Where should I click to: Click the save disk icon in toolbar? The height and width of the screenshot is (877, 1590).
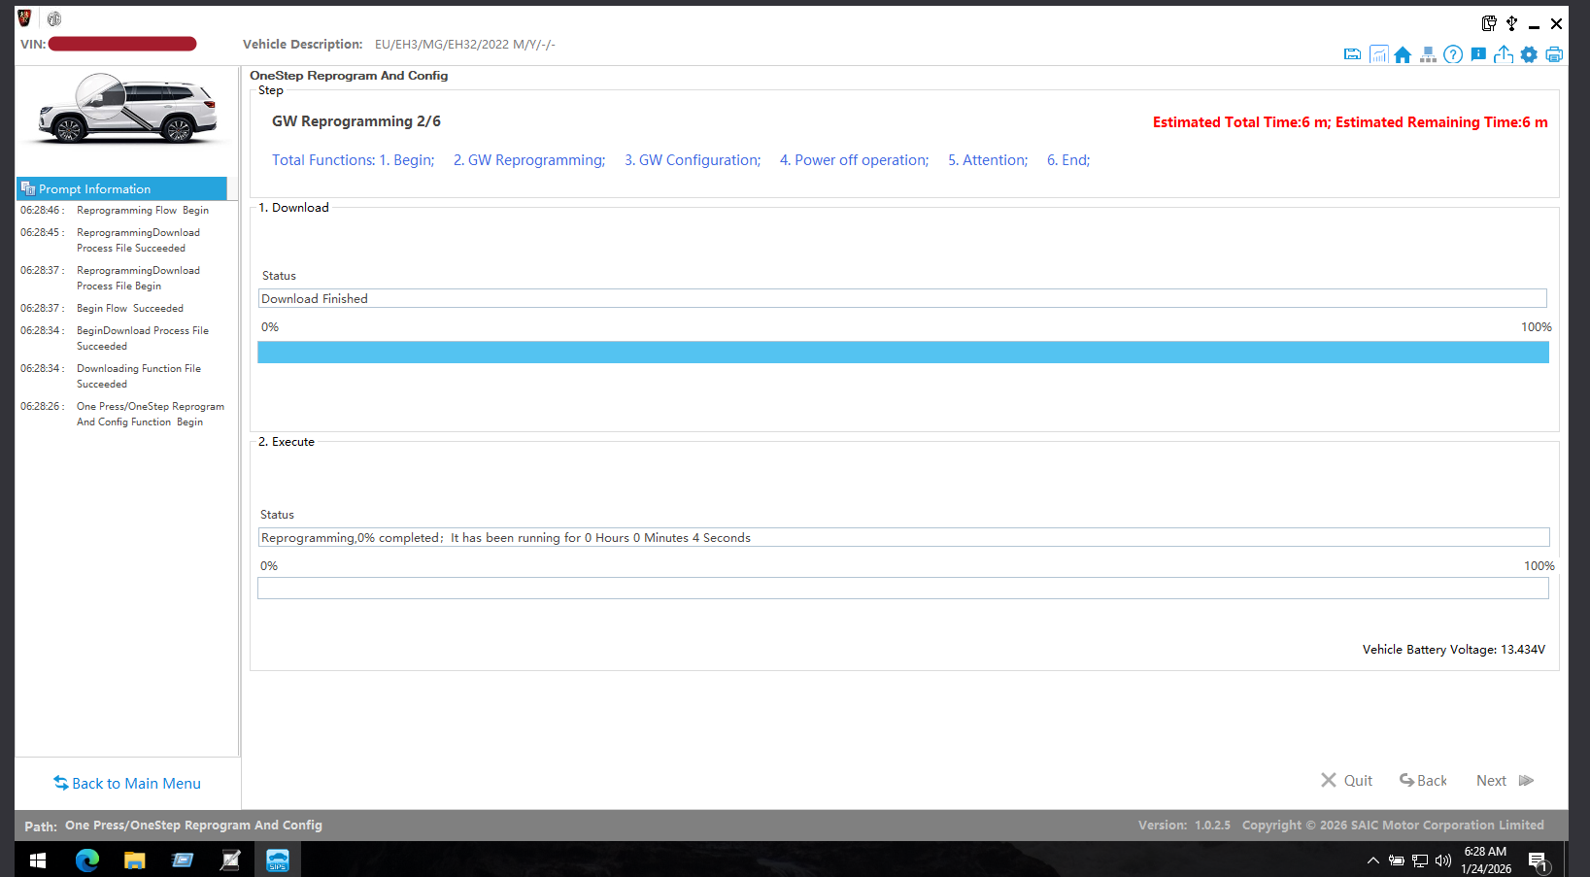(1352, 54)
